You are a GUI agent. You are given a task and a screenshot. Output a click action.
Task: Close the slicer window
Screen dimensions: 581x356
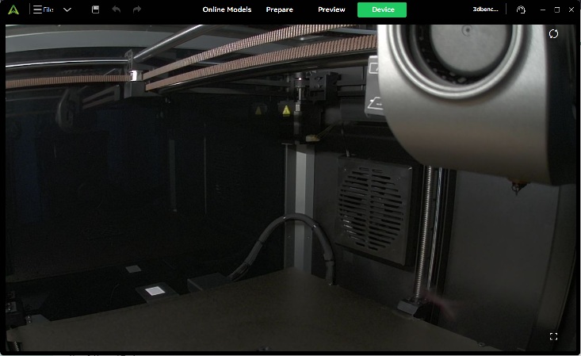[x=571, y=10]
